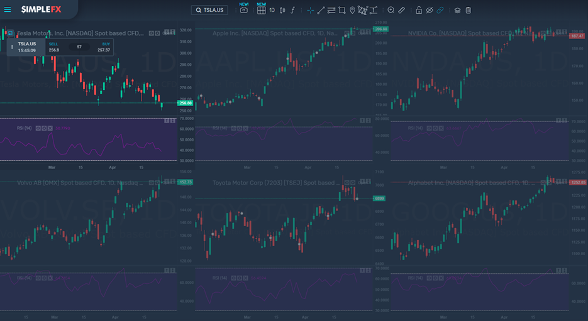Viewport: 588px width, 321px height.
Task: Select the rectangle shape drawing tool
Action: tap(341, 10)
